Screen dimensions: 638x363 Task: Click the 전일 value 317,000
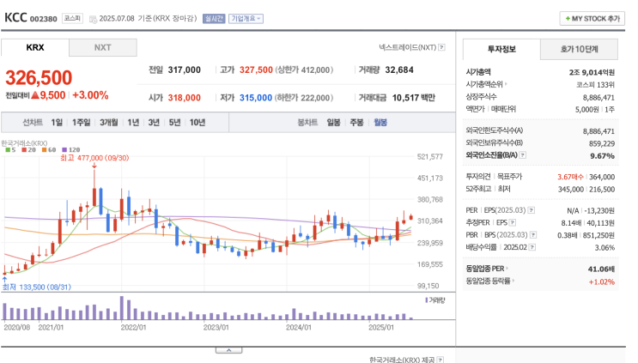tap(185, 70)
